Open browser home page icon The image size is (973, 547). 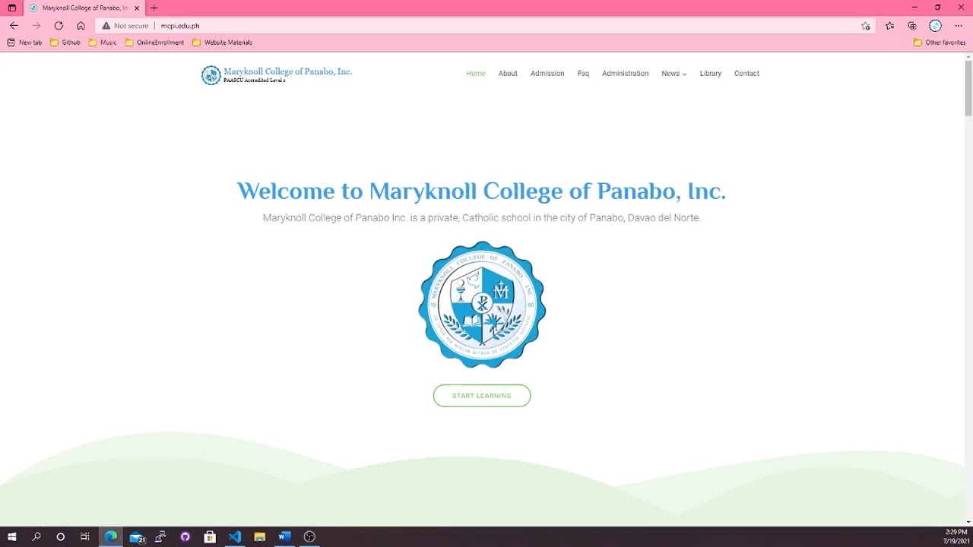pos(81,26)
